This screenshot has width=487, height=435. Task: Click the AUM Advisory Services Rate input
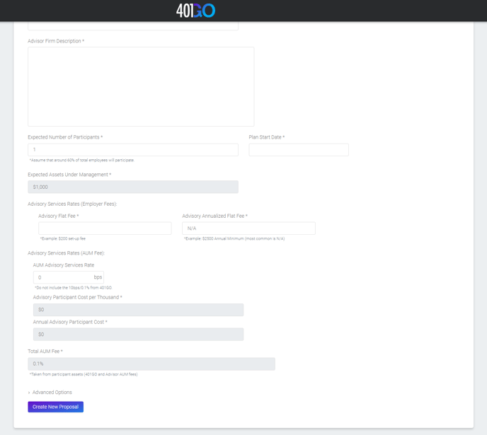click(62, 277)
